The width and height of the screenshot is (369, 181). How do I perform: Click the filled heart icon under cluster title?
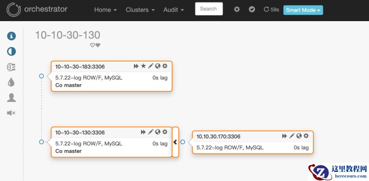[98, 45]
